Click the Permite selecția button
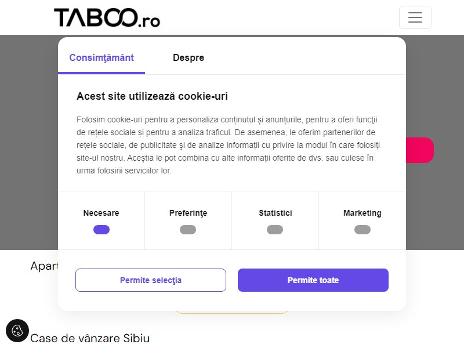The width and height of the screenshot is (464, 348). [151, 280]
